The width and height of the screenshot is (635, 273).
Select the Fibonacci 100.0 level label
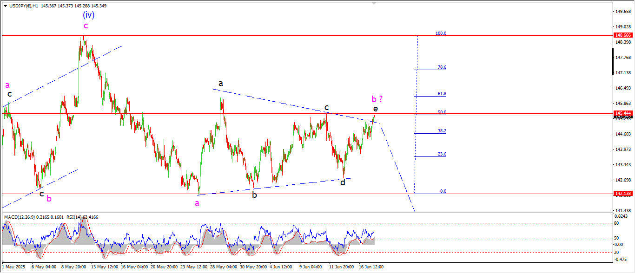(x=441, y=33)
